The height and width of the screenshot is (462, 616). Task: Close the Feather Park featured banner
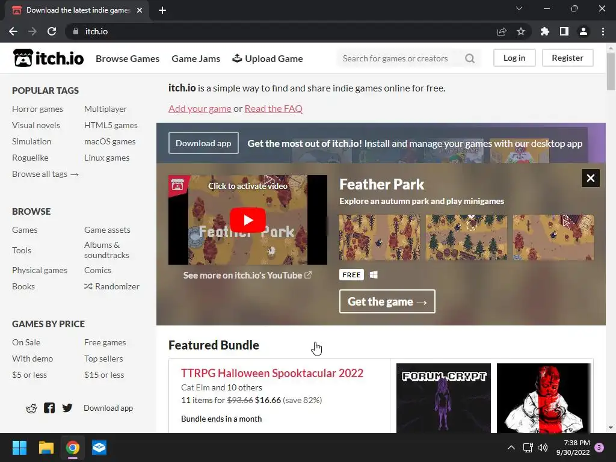click(591, 178)
